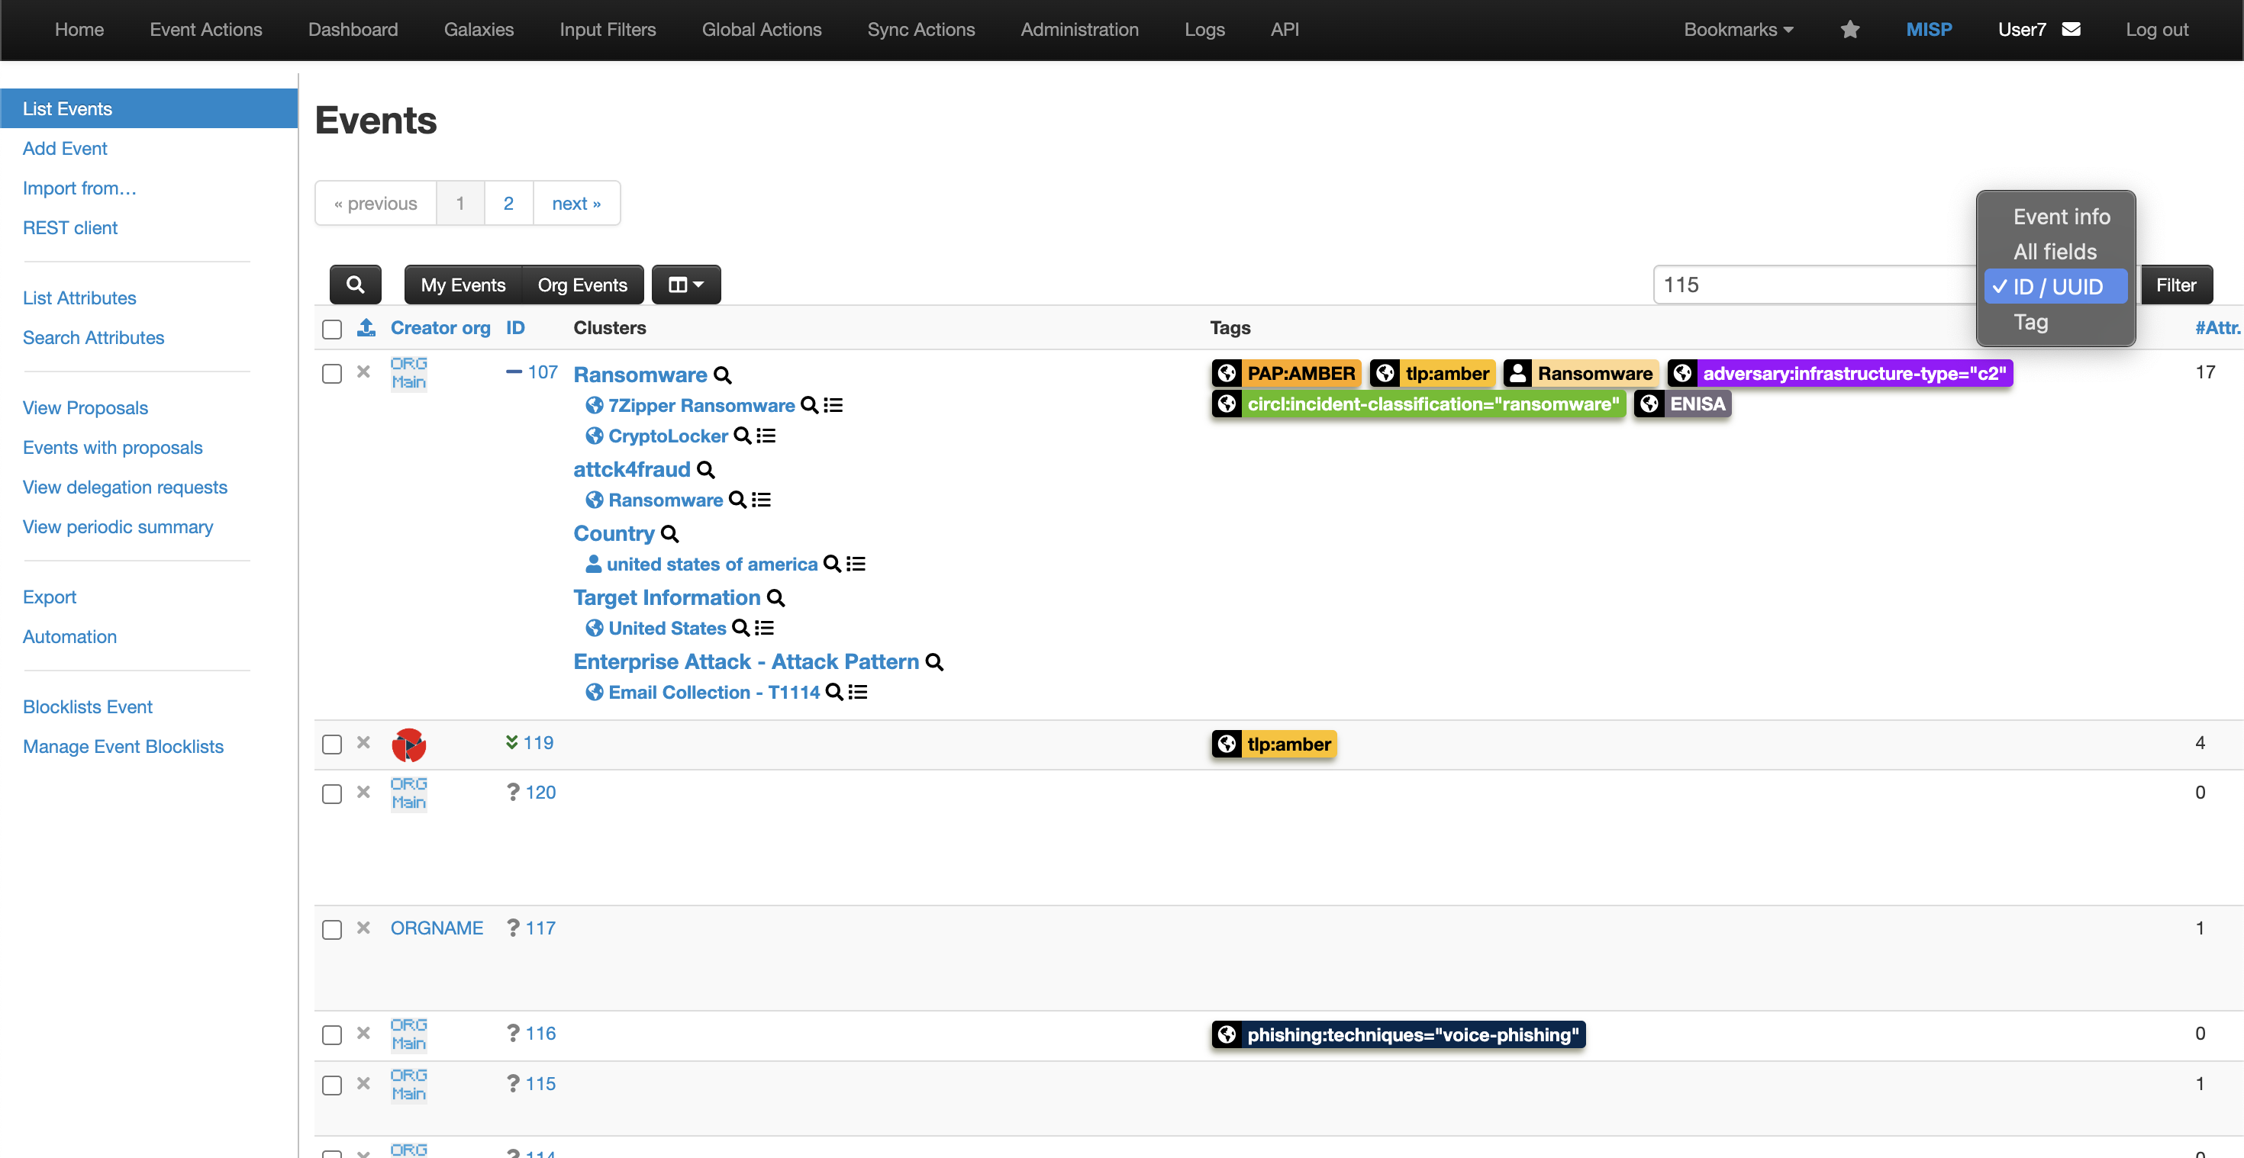Open the column visibility dropdown

pos(685,285)
